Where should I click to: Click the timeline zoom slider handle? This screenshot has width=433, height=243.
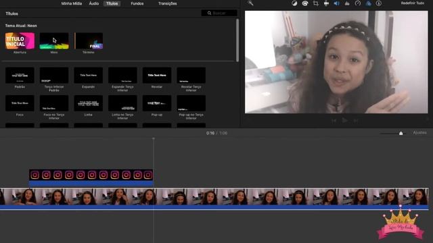pos(401,134)
